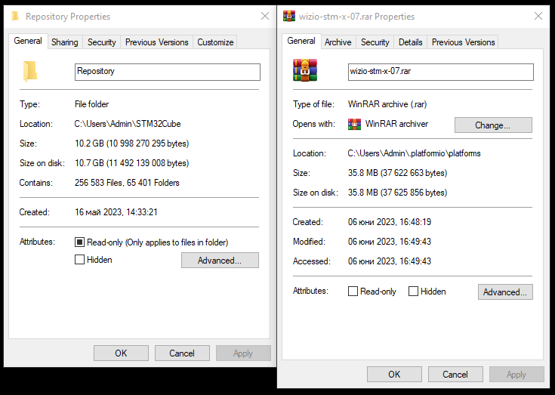555x395 pixels.
Task: Click OK in wizio-stm-x-07.rar Properties
Action: pos(394,375)
